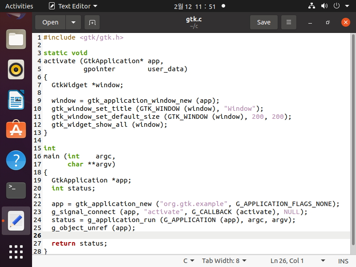Screen dimensions: 356x267
Task: Click line number 14 in the gutter
Action: [37, 140]
